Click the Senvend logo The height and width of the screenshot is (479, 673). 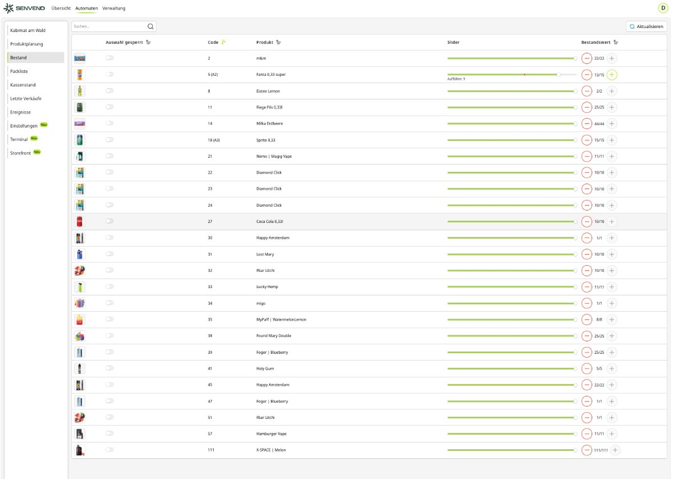[25, 8]
